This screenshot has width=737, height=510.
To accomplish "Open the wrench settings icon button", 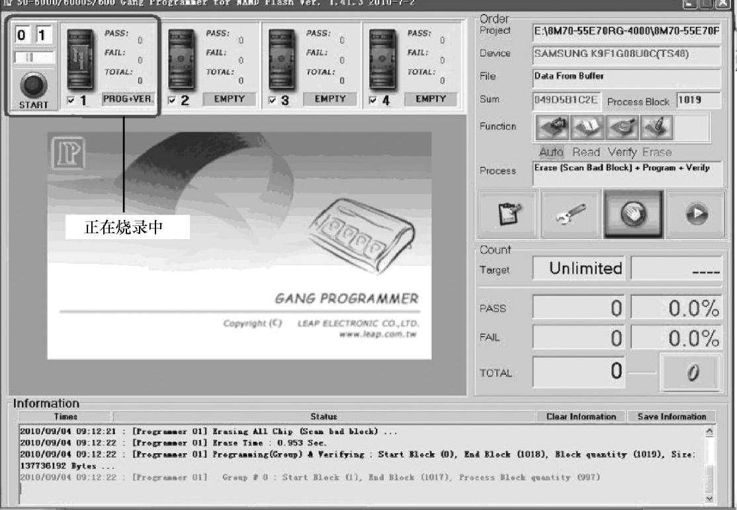I will point(571,215).
